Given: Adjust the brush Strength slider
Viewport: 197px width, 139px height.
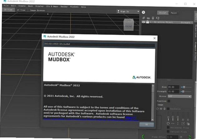Looking at the screenshot, I should click(x=186, y=92).
